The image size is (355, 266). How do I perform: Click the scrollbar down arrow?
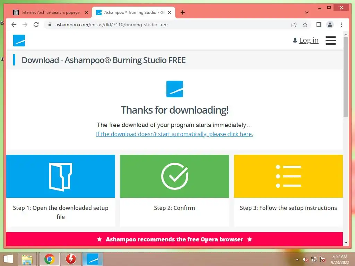[x=346, y=243]
